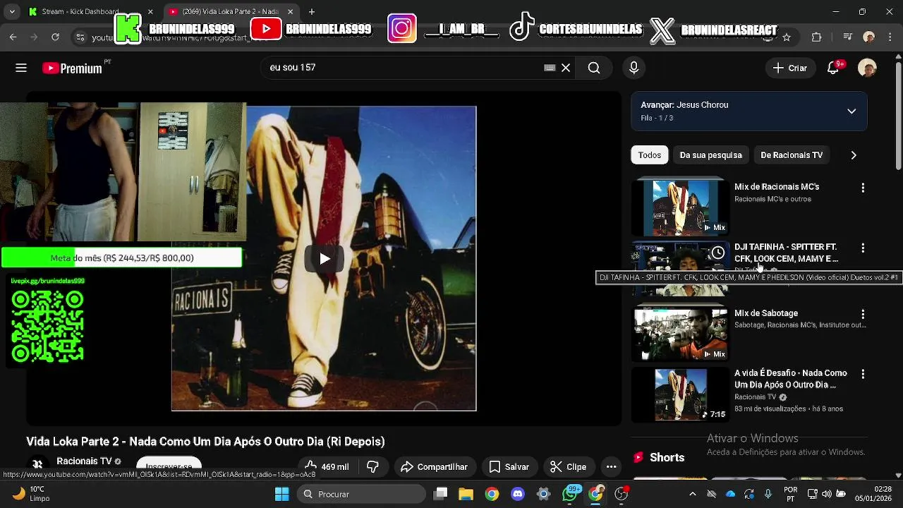Clear the search text with the X

pos(566,68)
